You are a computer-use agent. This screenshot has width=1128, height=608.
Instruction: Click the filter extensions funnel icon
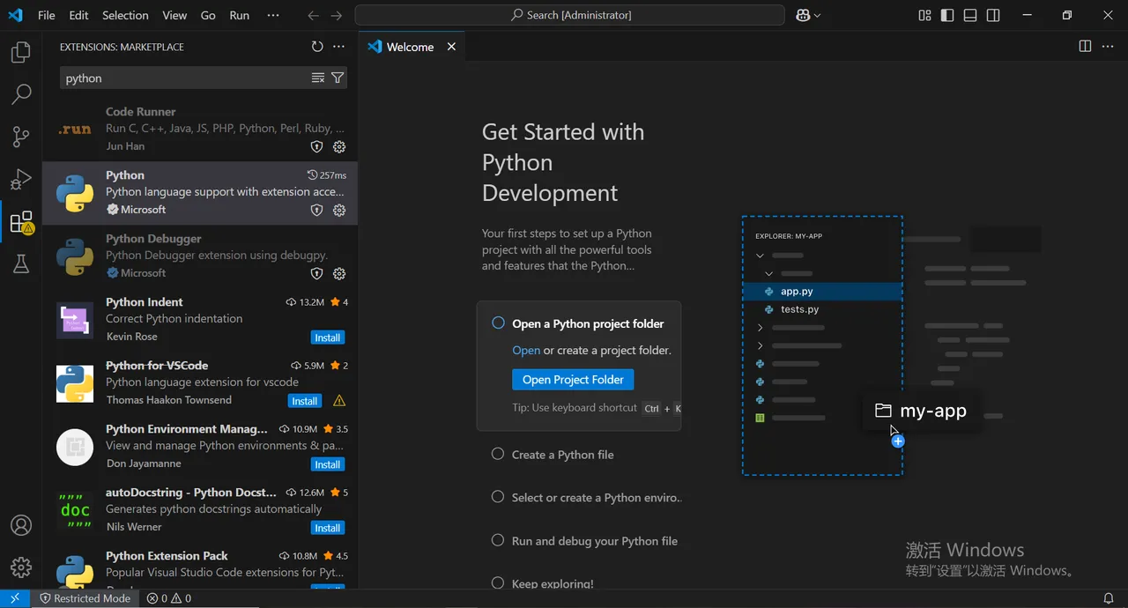338,78
